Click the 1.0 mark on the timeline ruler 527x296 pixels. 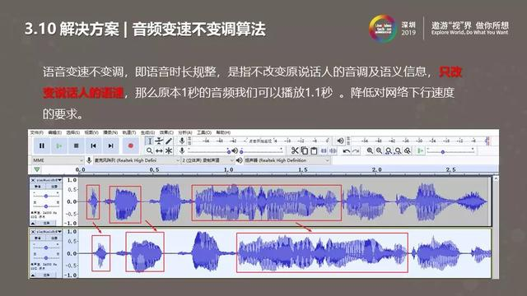(228, 170)
